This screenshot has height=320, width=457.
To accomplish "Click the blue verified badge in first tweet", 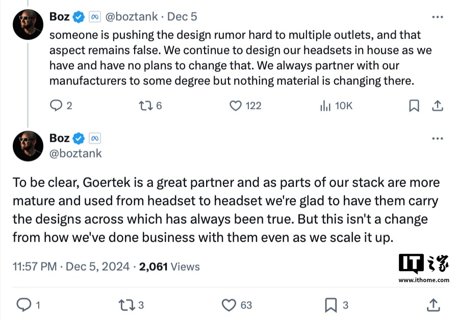I will pos(79,17).
